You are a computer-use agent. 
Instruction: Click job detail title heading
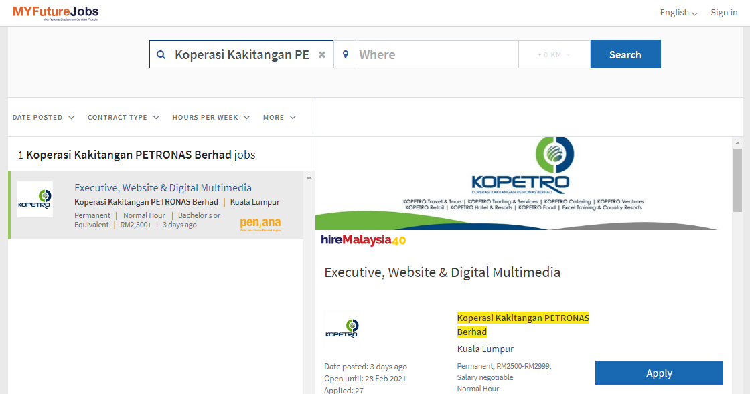(x=443, y=272)
